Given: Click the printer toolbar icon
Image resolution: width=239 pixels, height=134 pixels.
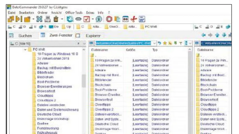Looking at the screenshot, I should click(47, 19).
